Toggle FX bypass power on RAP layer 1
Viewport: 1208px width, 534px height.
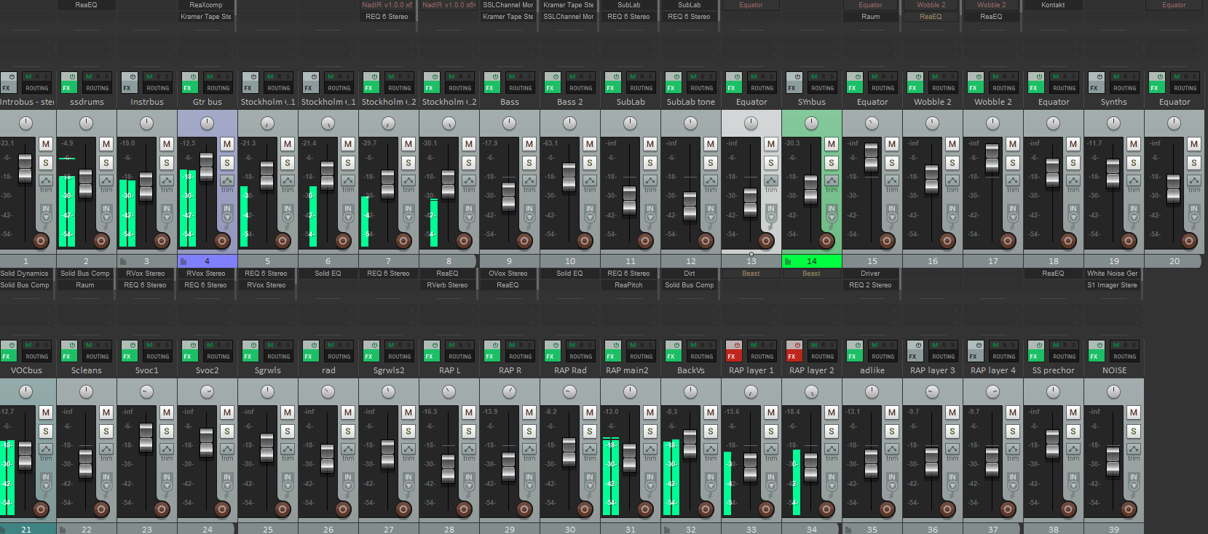coord(737,346)
